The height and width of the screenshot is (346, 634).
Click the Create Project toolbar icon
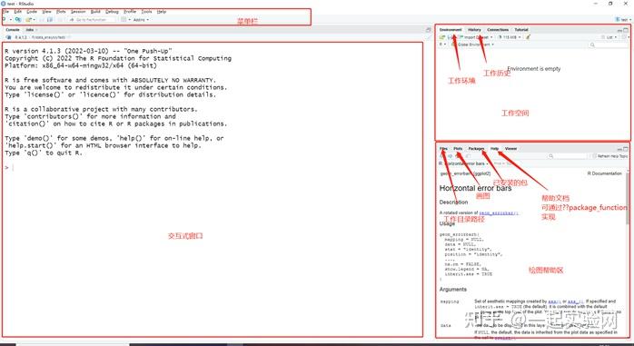(17, 19)
